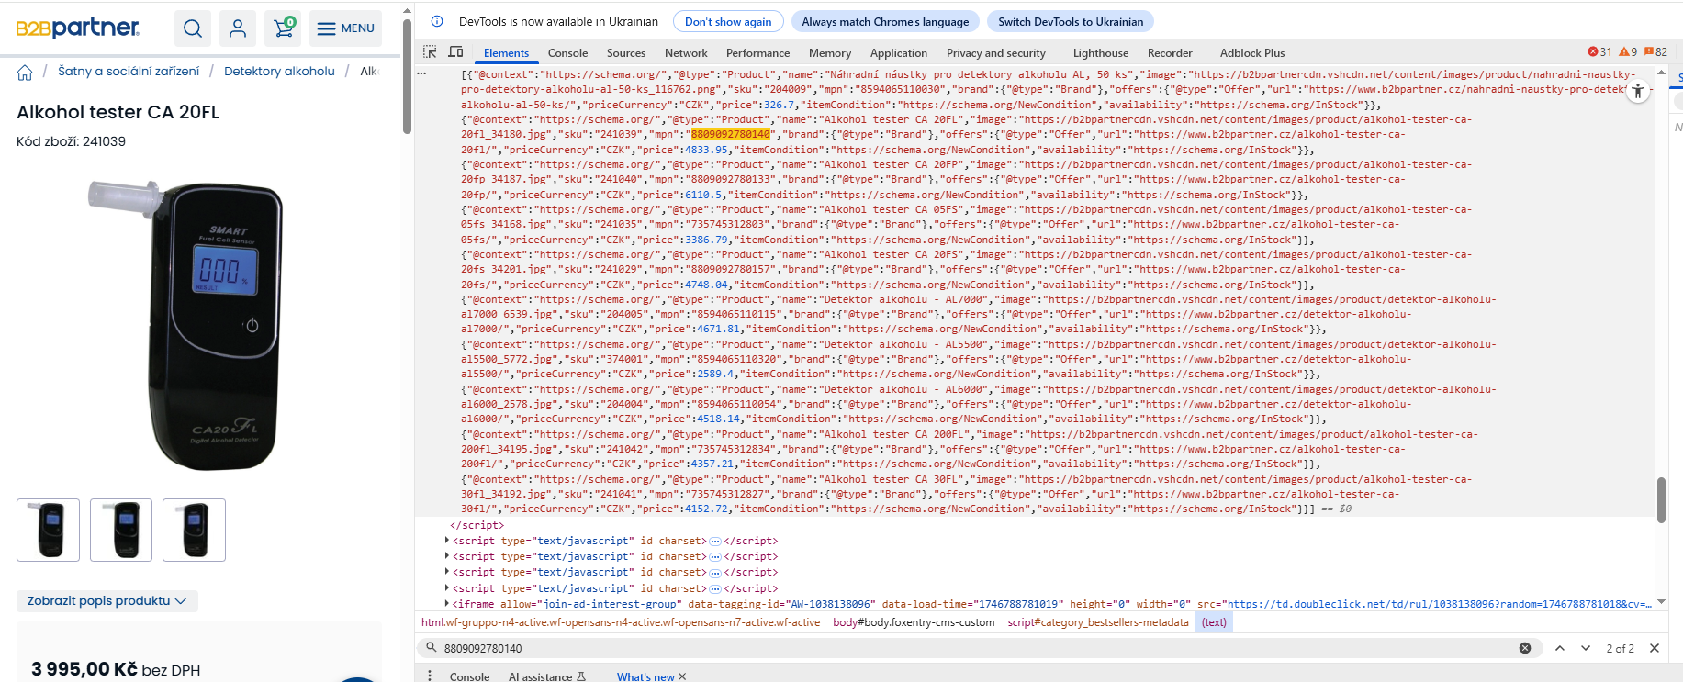Expand the third collapsed script element
The width and height of the screenshot is (1683, 682).
[447, 572]
